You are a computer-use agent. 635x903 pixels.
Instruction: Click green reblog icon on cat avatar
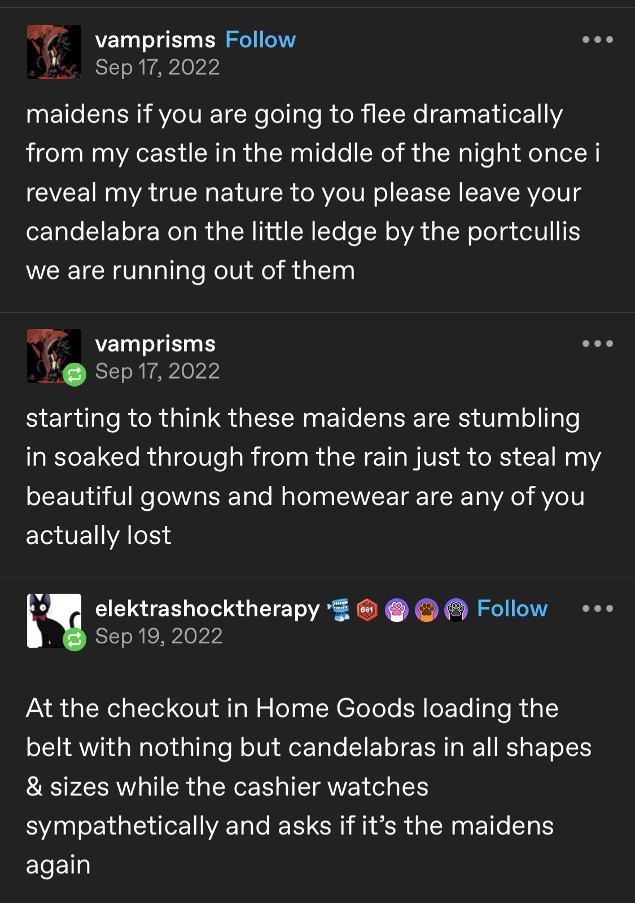tap(75, 639)
